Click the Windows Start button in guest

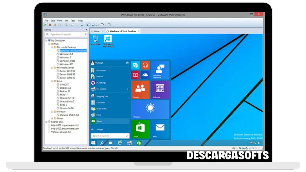pyautogui.click(x=94, y=143)
